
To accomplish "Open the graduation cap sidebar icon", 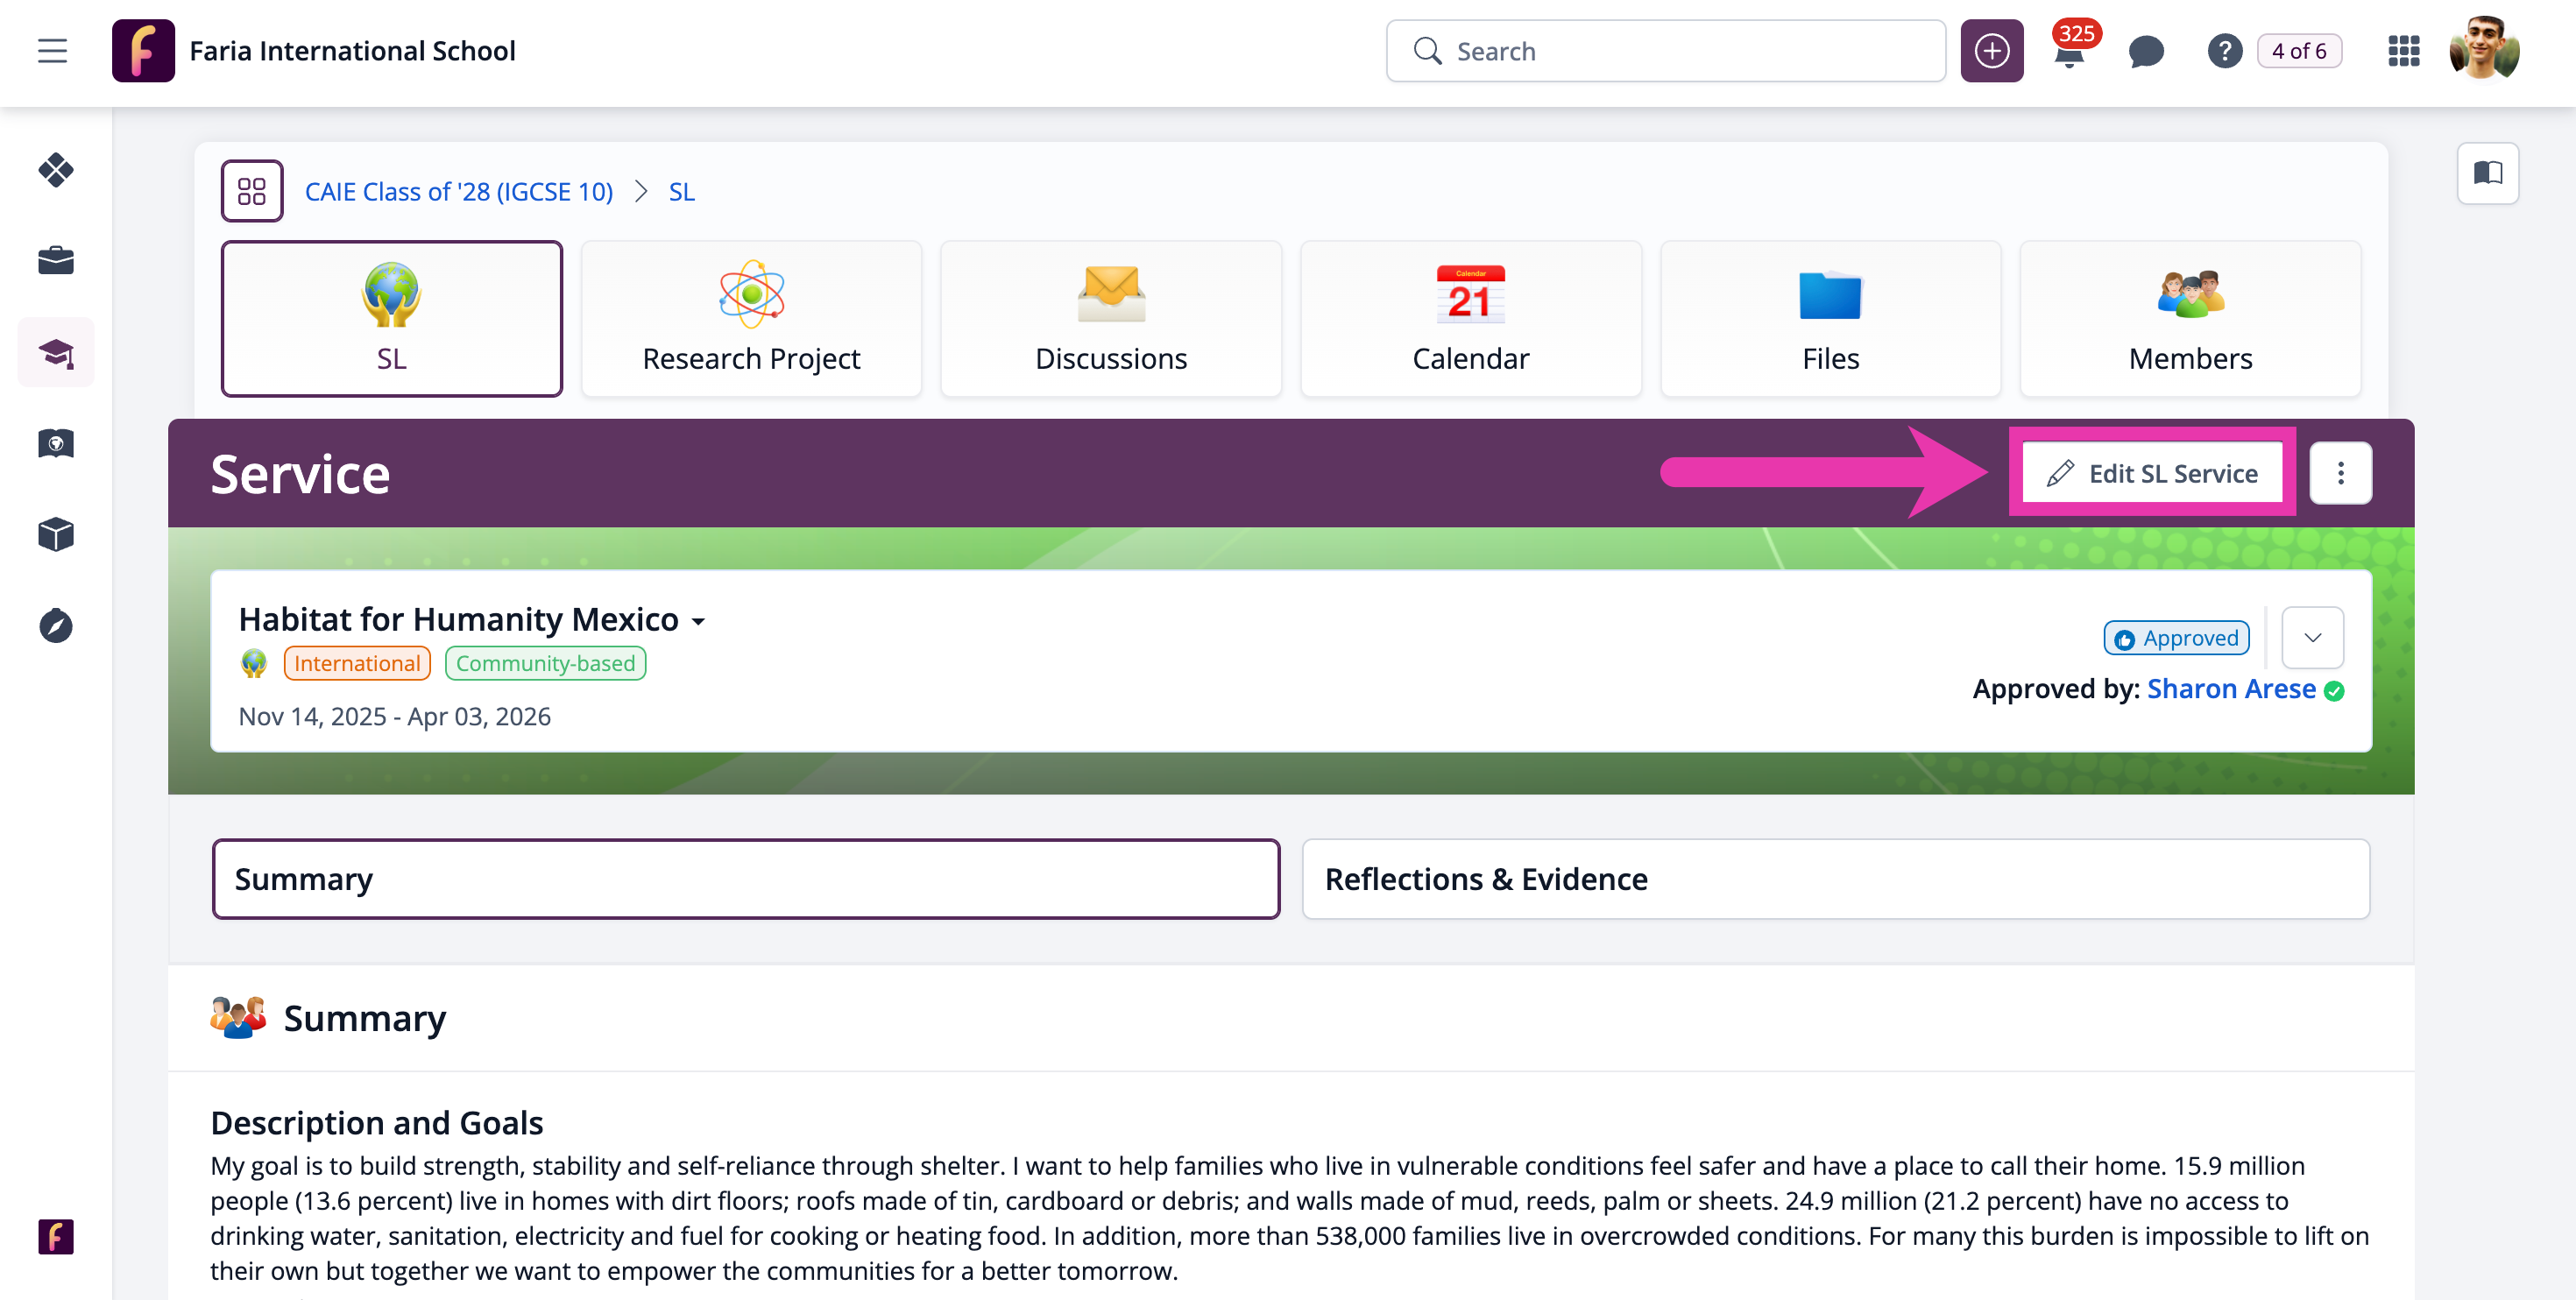I will tap(56, 352).
